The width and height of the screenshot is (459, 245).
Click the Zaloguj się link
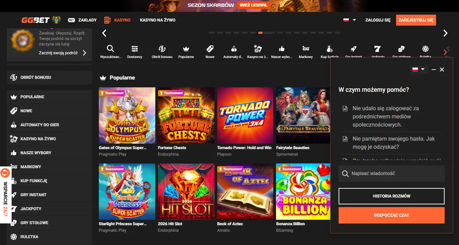coord(378,20)
